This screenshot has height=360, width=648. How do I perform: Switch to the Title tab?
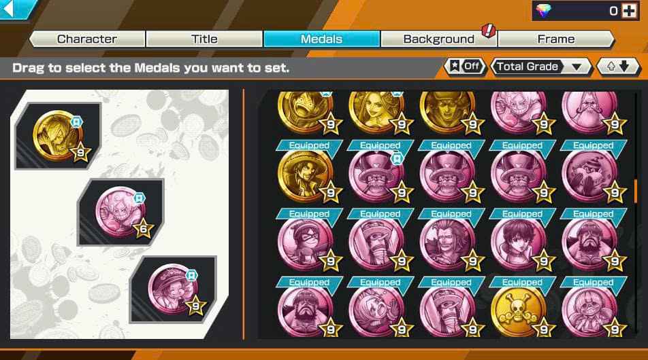pos(204,39)
